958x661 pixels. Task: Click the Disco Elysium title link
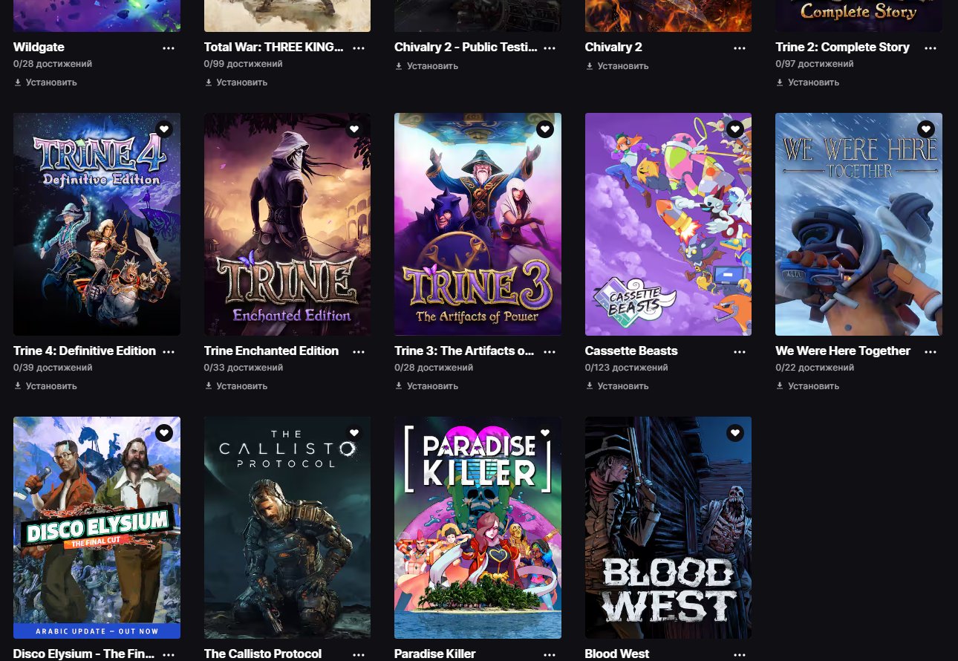[x=84, y=654]
